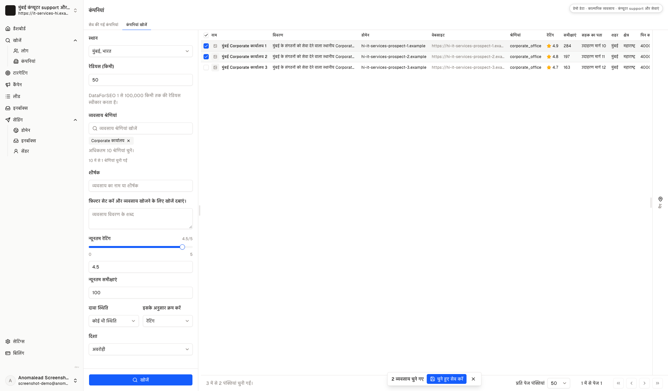Image resolution: width=668 pixels, height=391 pixels.
Task: Click the user avatar A
Action: click(10, 381)
